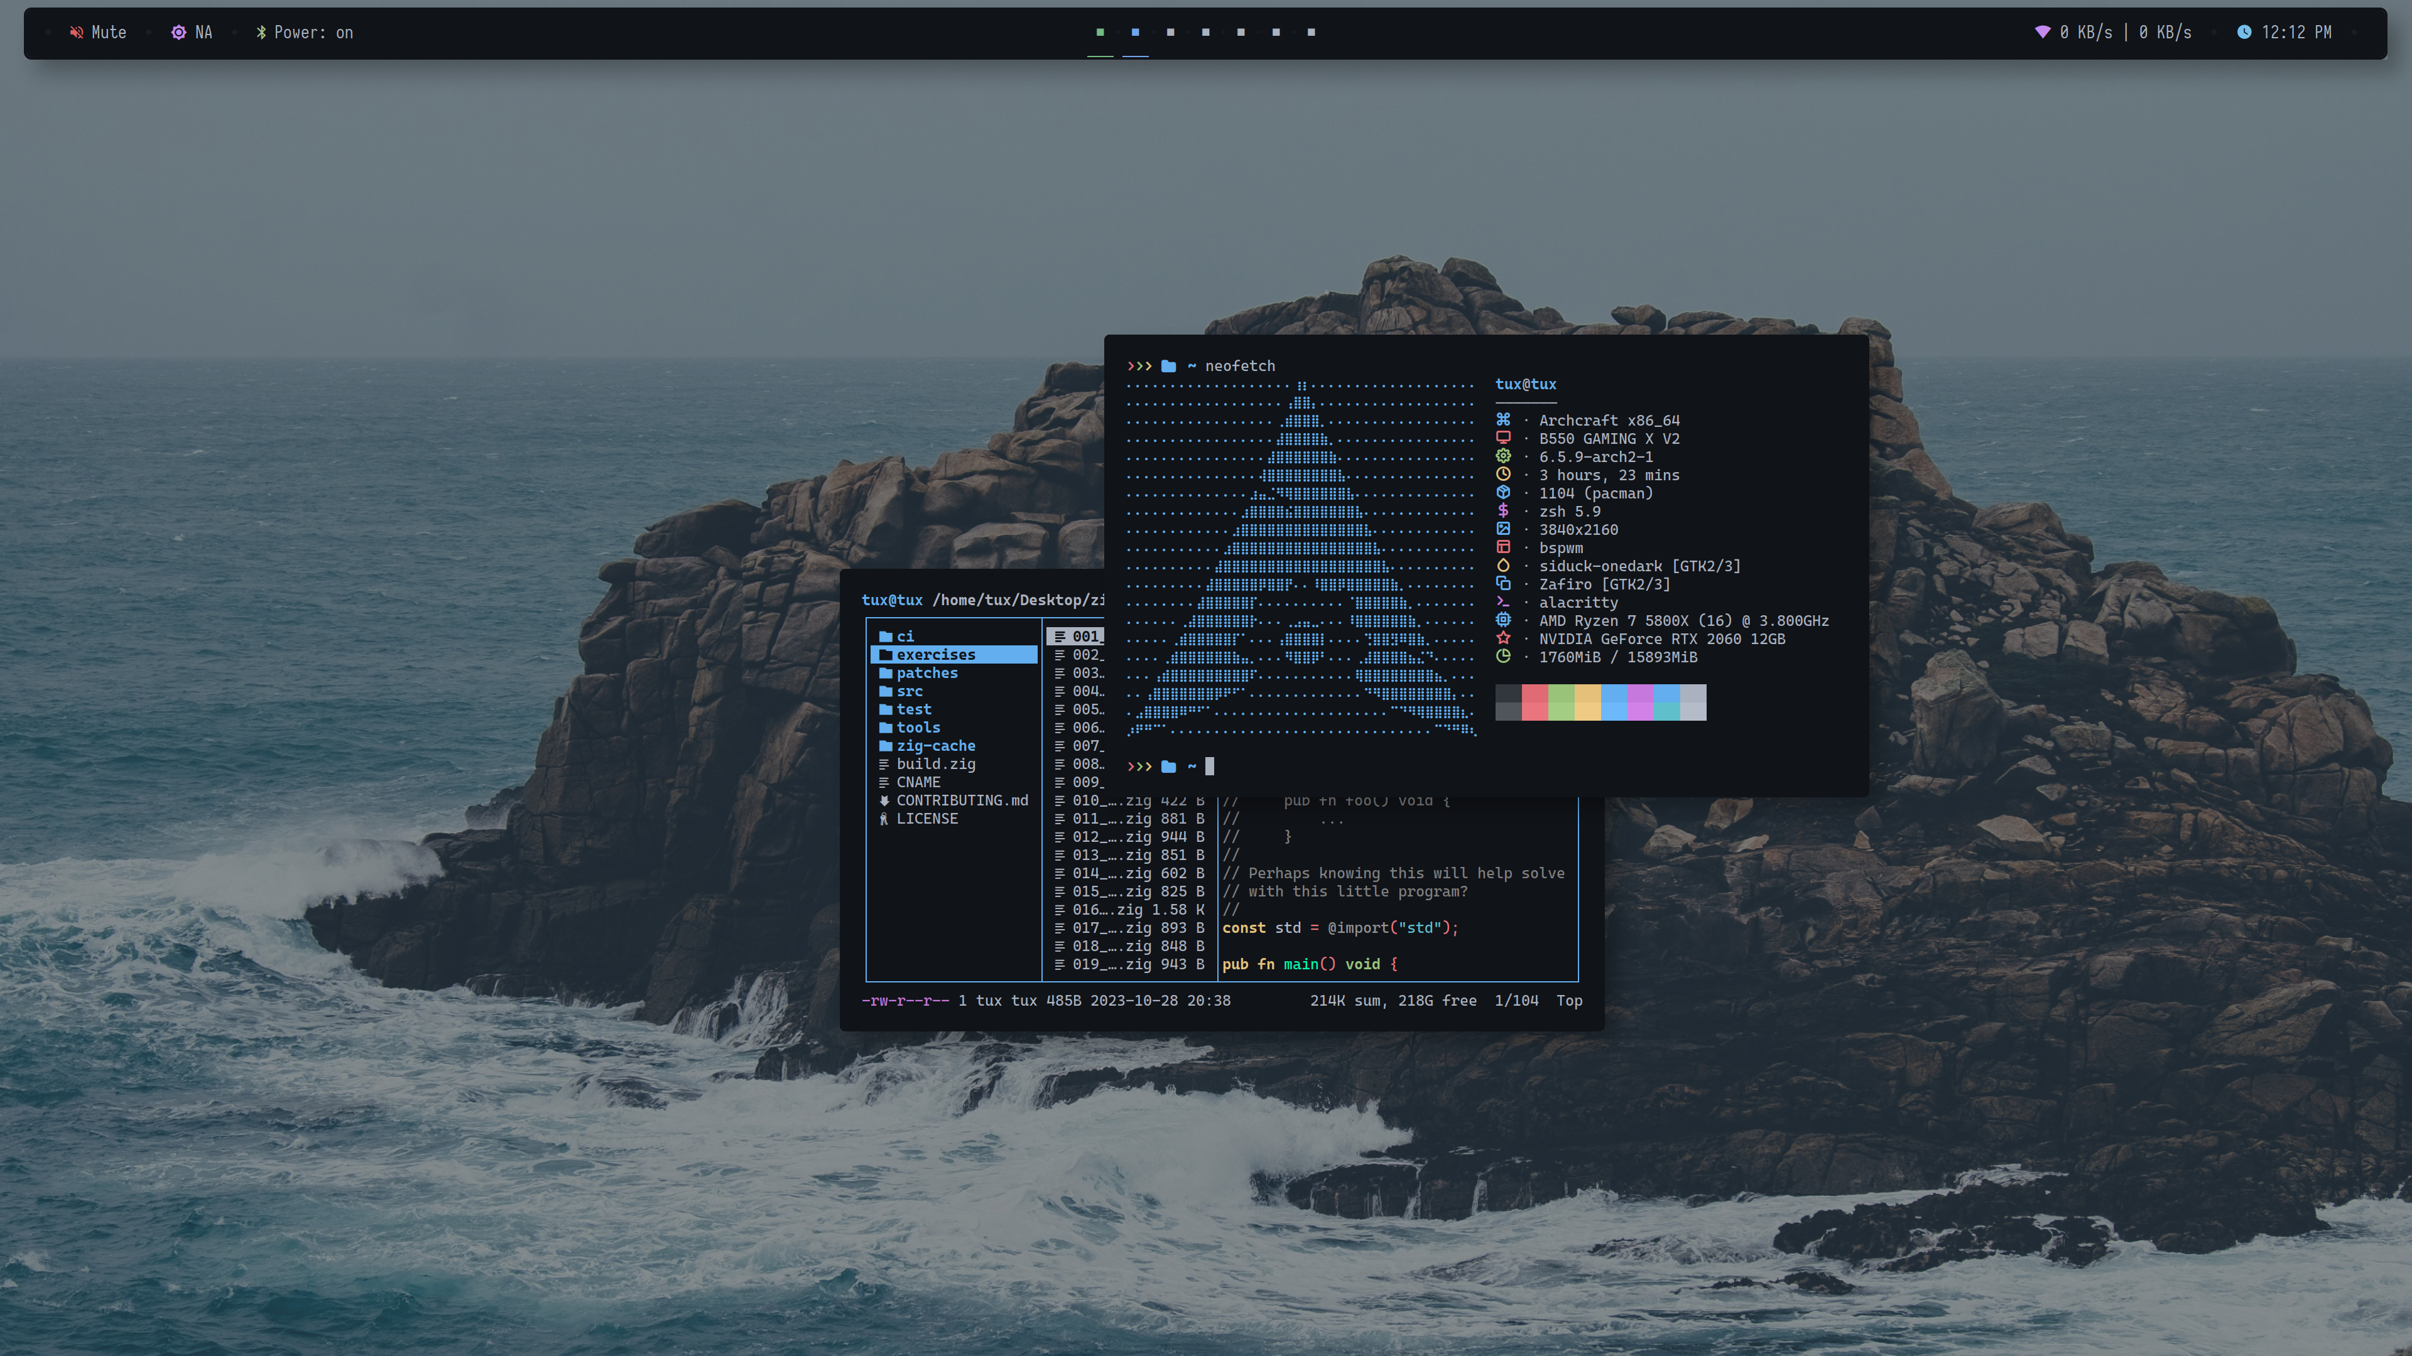Click the LICENSE file icon
Viewport: 2412px width, 1356px height.
point(884,819)
